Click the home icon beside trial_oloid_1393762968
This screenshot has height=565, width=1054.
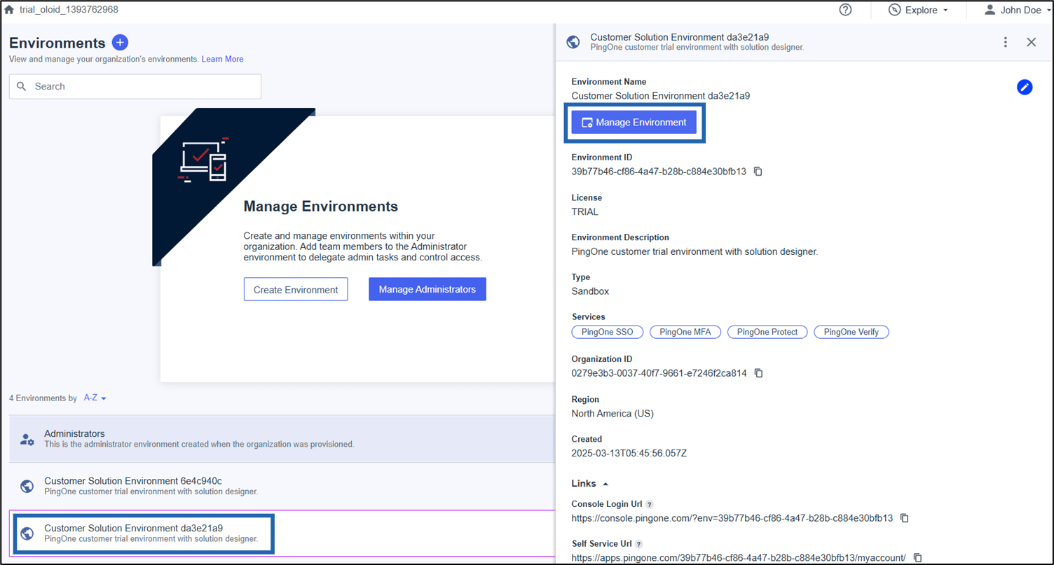click(x=9, y=10)
